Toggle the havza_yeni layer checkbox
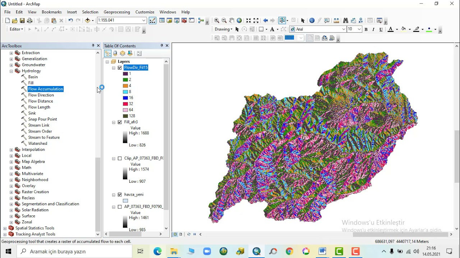 pos(120,195)
